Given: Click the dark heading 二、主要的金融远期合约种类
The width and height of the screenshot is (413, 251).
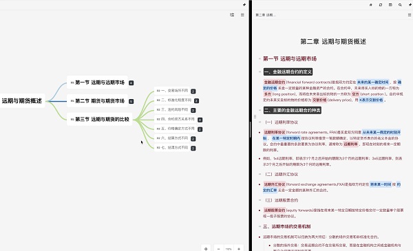Looking at the screenshot, I should point(293,110).
